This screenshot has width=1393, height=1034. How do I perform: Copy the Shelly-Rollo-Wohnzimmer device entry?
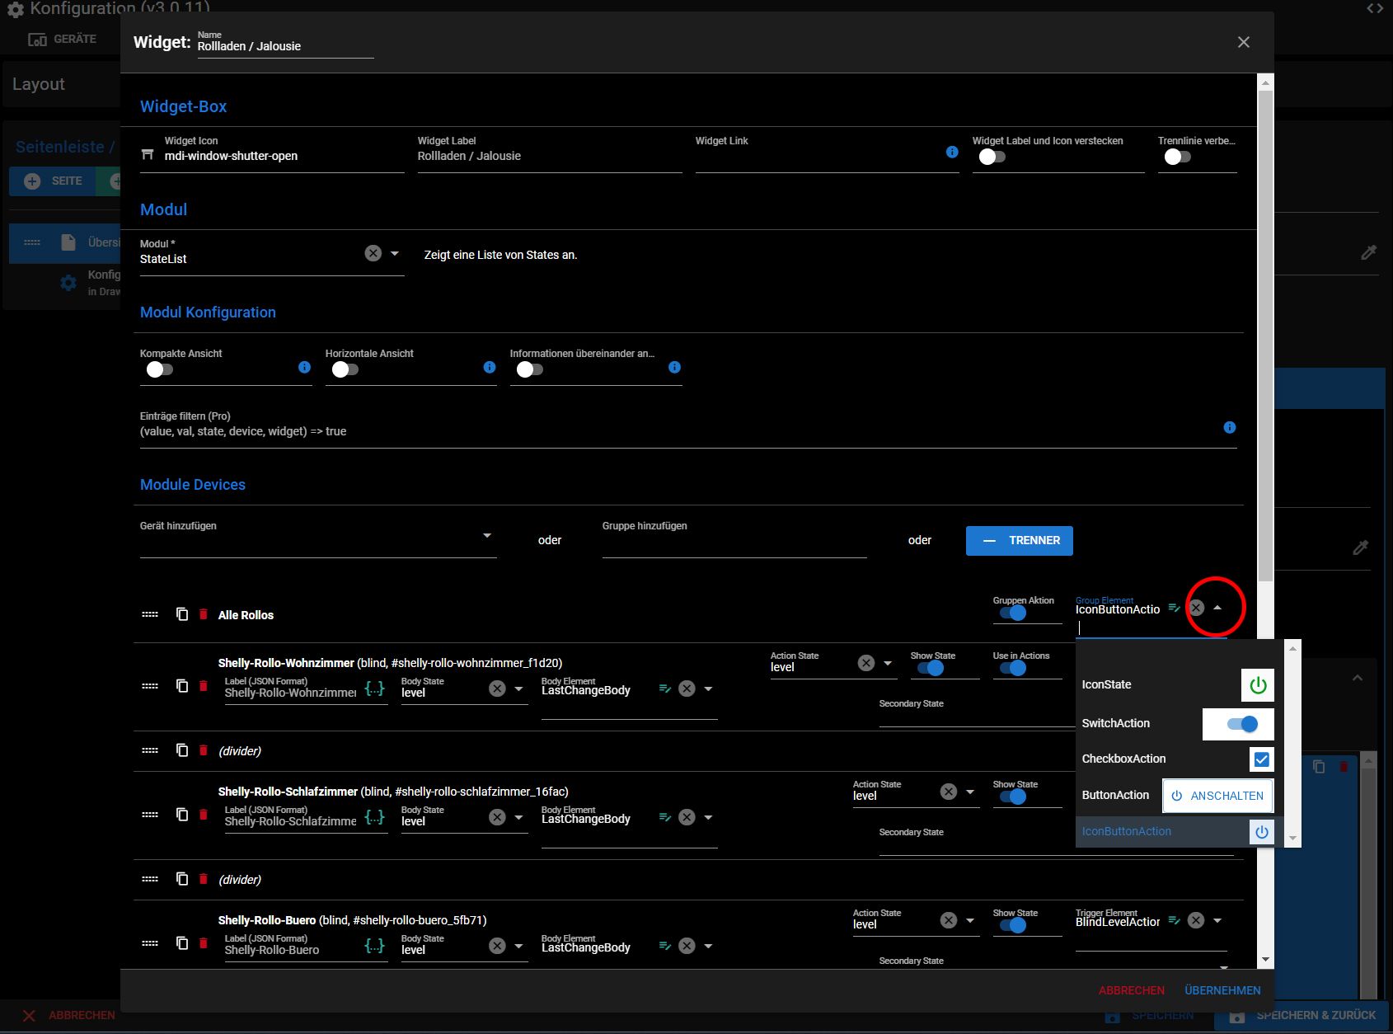pyautogui.click(x=182, y=686)
